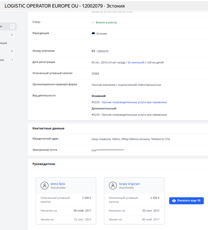Screen dimensions: 208x230
Task: Click the appointment date 03 сент. 2012
Action: 151,211
